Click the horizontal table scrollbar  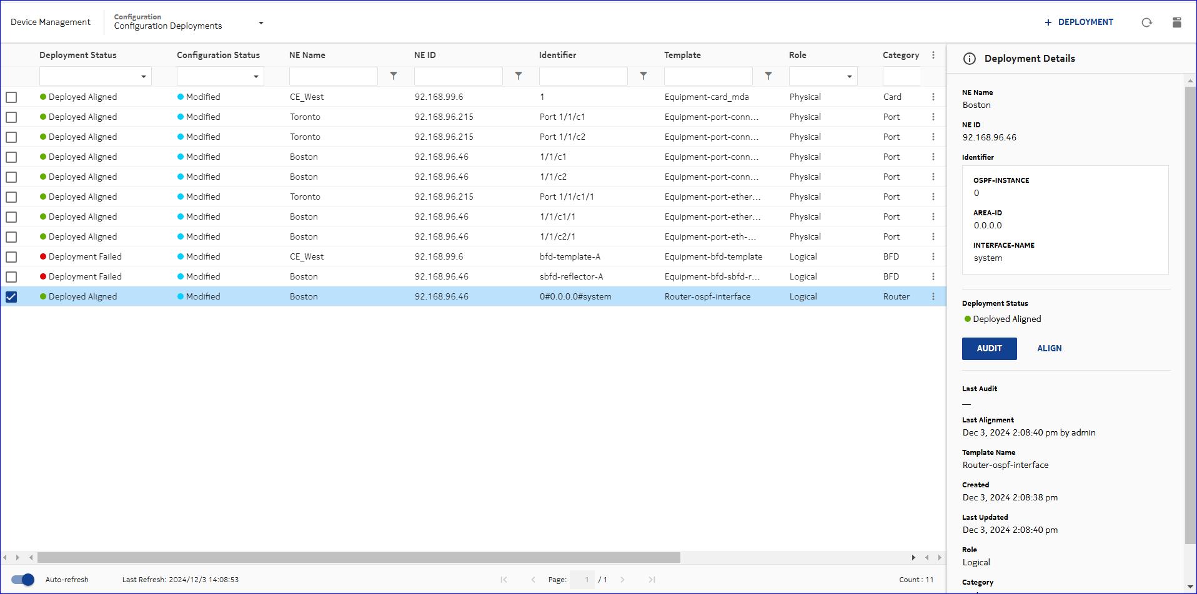pos(359,557)
